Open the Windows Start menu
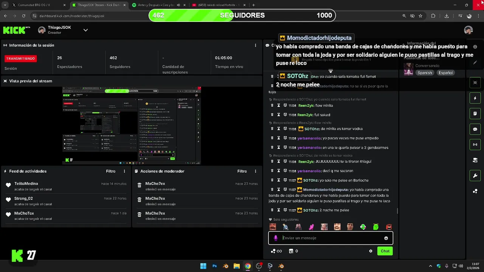The height and width of the screenshot is (272, 484). [203, 266]
